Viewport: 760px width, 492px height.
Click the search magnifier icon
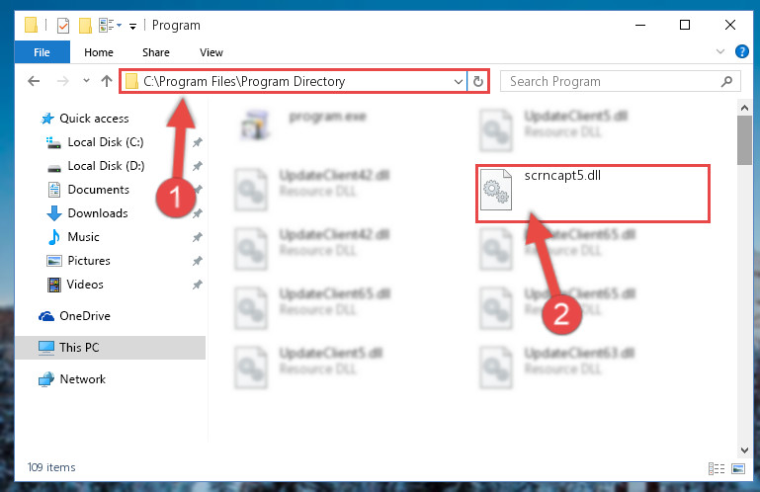click(x=726, y=81)
